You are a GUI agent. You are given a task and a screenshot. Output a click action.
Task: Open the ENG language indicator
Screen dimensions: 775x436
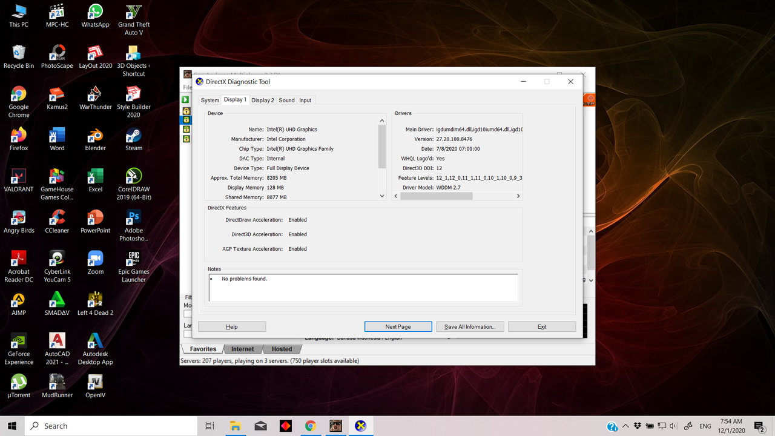pyautogui.click(x=705, y=426)
